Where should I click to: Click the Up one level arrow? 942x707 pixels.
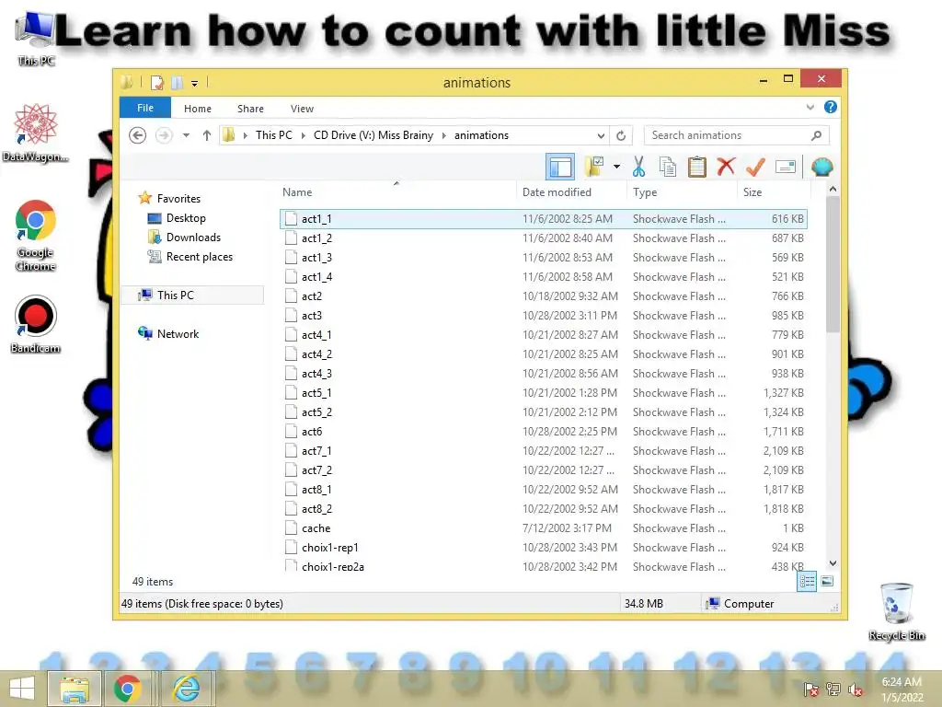[x=207, y=135]
